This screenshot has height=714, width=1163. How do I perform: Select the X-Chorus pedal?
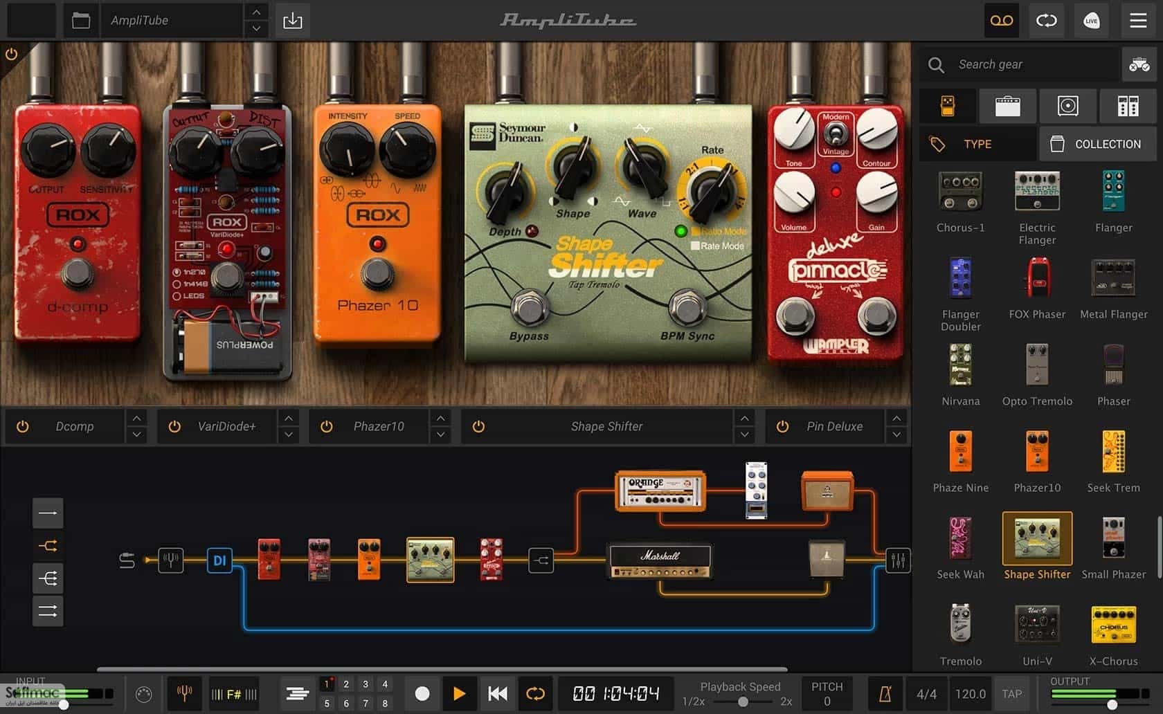[x=1113, y=625]
